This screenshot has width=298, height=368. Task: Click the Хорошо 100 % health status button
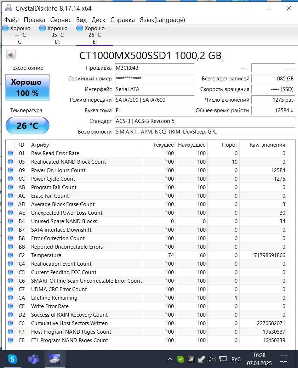coord(28,87)
